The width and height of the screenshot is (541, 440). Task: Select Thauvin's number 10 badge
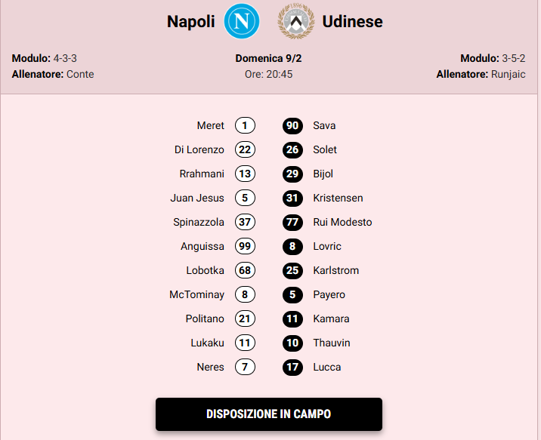293,343
